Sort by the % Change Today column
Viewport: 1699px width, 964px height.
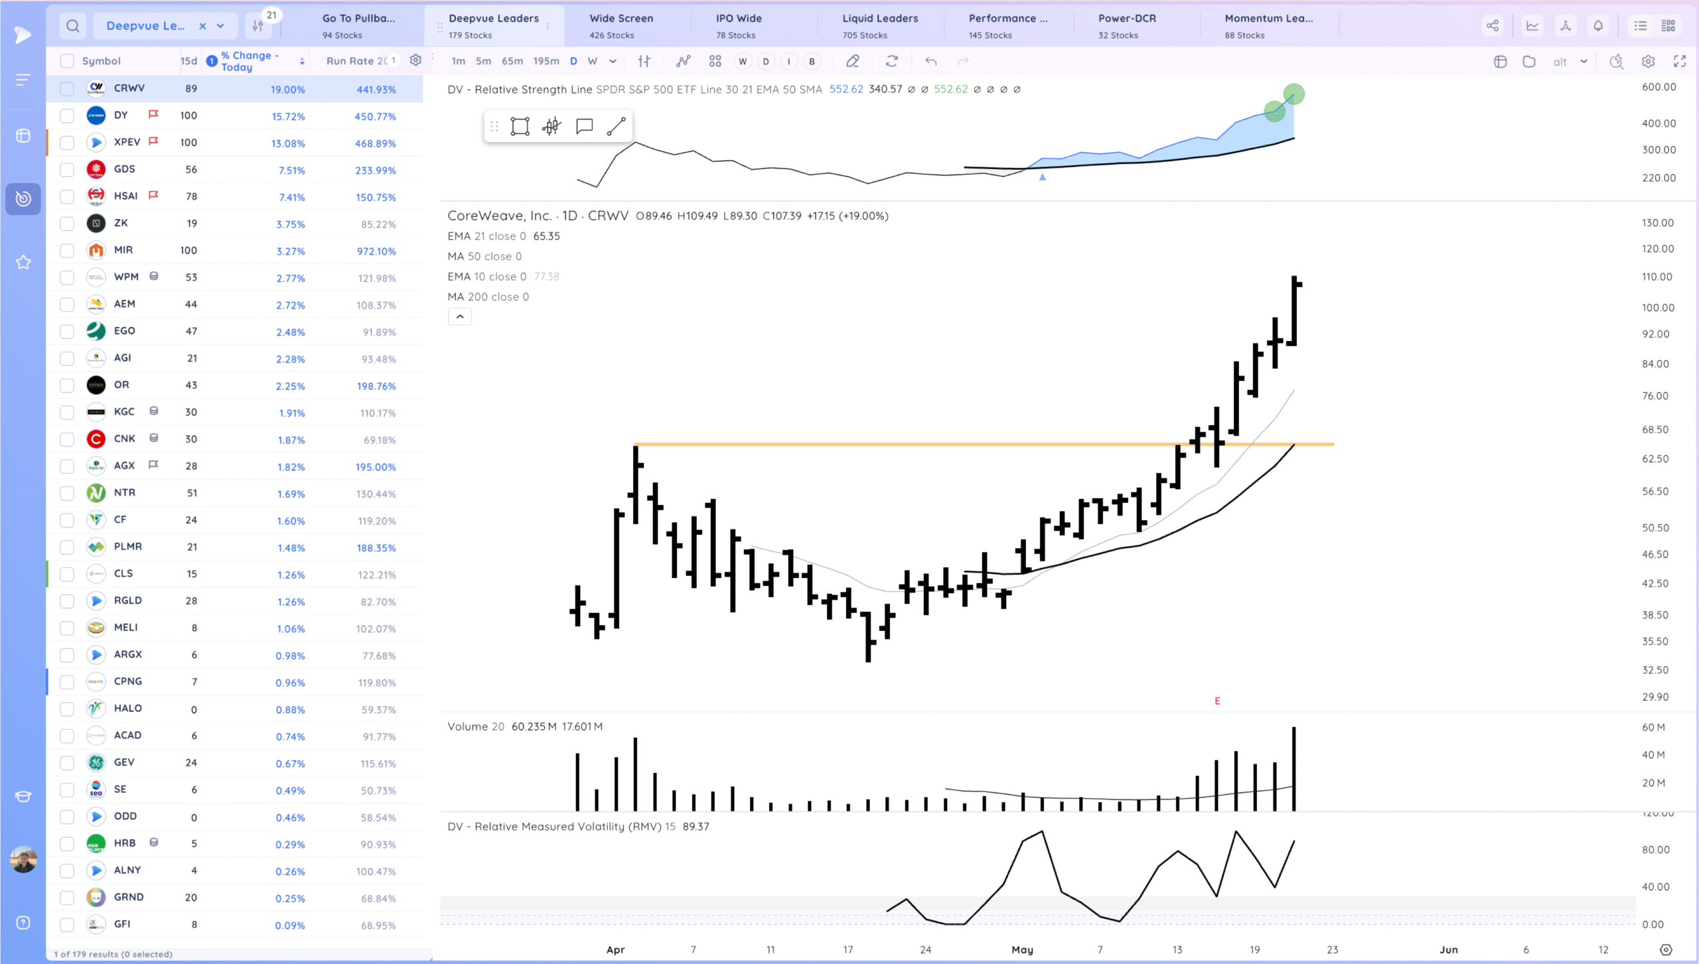250,61
